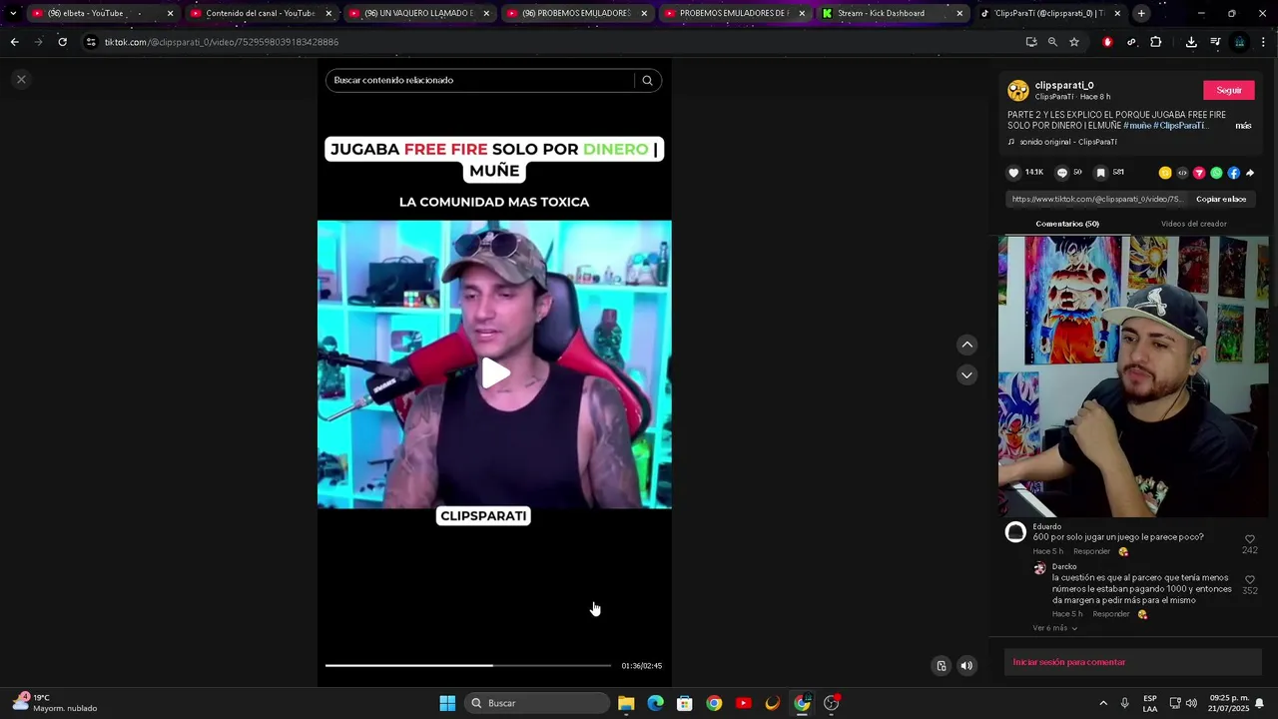Open the #muñe hashtag
This screenshot has width=1278, height=719.
pyautogui.click(x=1136, y=126)
